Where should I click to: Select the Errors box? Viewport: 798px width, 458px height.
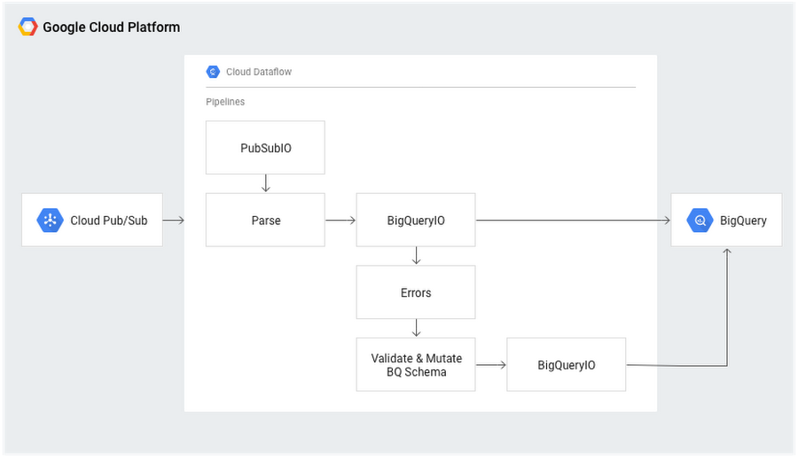pyautogui.click(x=416, y=291)
